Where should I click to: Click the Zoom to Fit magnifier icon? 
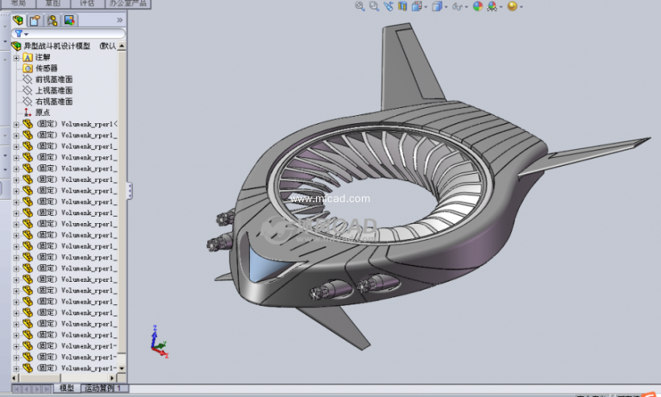[x=360, y=6]
